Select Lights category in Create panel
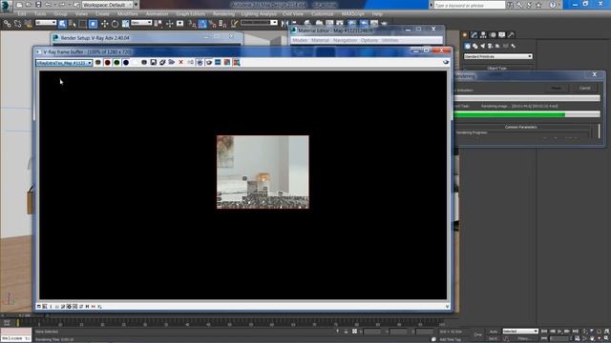Viewport: 611px width, 343px height. pyautogui.click(x=482, y=46)
